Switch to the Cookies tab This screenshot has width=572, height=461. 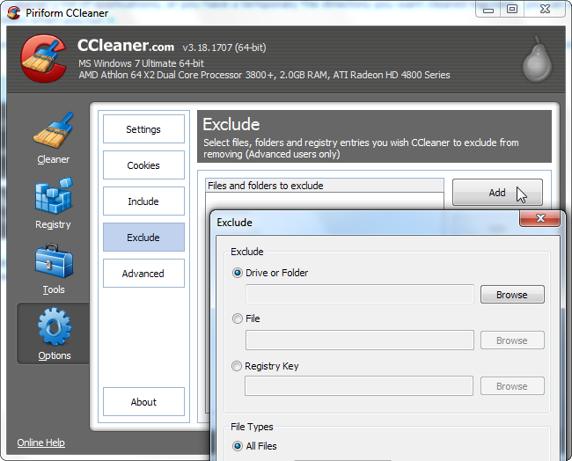point(143,165)
